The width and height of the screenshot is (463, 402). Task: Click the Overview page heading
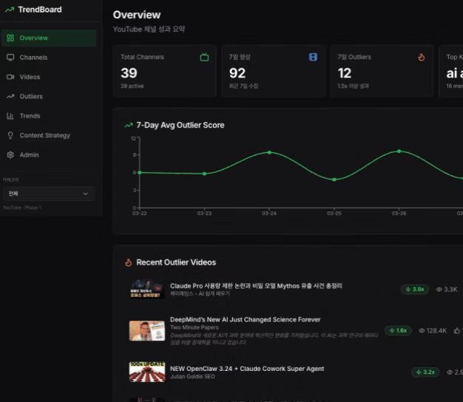[137, 15]
